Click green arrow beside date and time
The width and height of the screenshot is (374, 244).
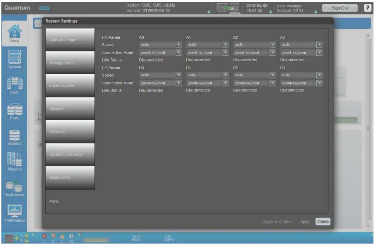click(x=271, y=13)
